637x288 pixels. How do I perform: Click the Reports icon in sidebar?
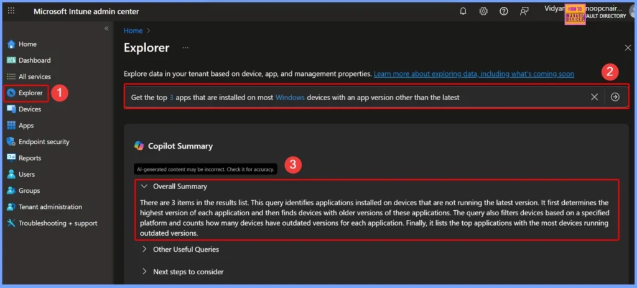(11, 158)
